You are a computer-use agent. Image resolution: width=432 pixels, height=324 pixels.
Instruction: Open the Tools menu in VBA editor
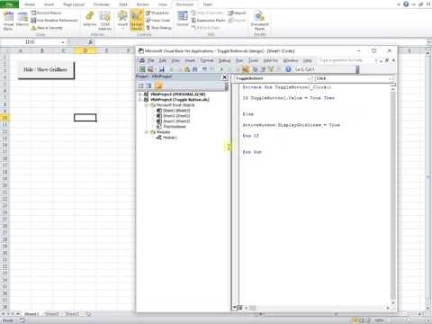coord(254,60)
